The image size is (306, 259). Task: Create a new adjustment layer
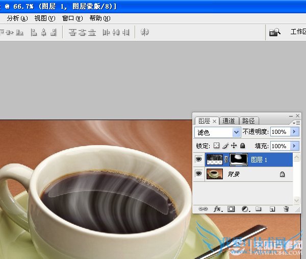pos(245,209)
